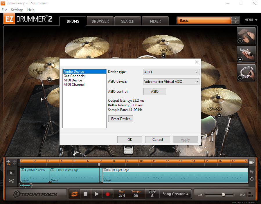Open right ride cymbal dropdown arrow
Image resolution: width=261 pixels, height=204 pixels.
click(219, 115)
